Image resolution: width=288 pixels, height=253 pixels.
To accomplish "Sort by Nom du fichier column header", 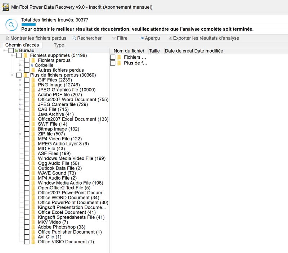I will (129, 51).
